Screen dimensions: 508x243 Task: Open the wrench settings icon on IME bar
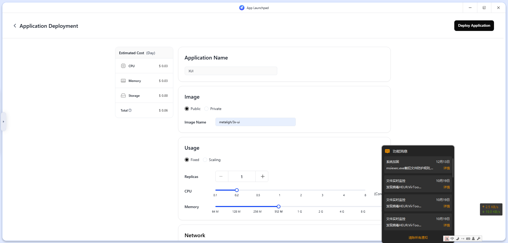point(478,239)
